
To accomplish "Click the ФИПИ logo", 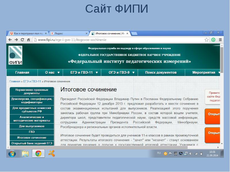I will (16, 55).
